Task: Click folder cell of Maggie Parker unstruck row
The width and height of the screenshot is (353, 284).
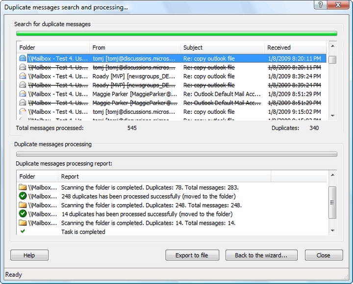Action: (x=58, y=94)
